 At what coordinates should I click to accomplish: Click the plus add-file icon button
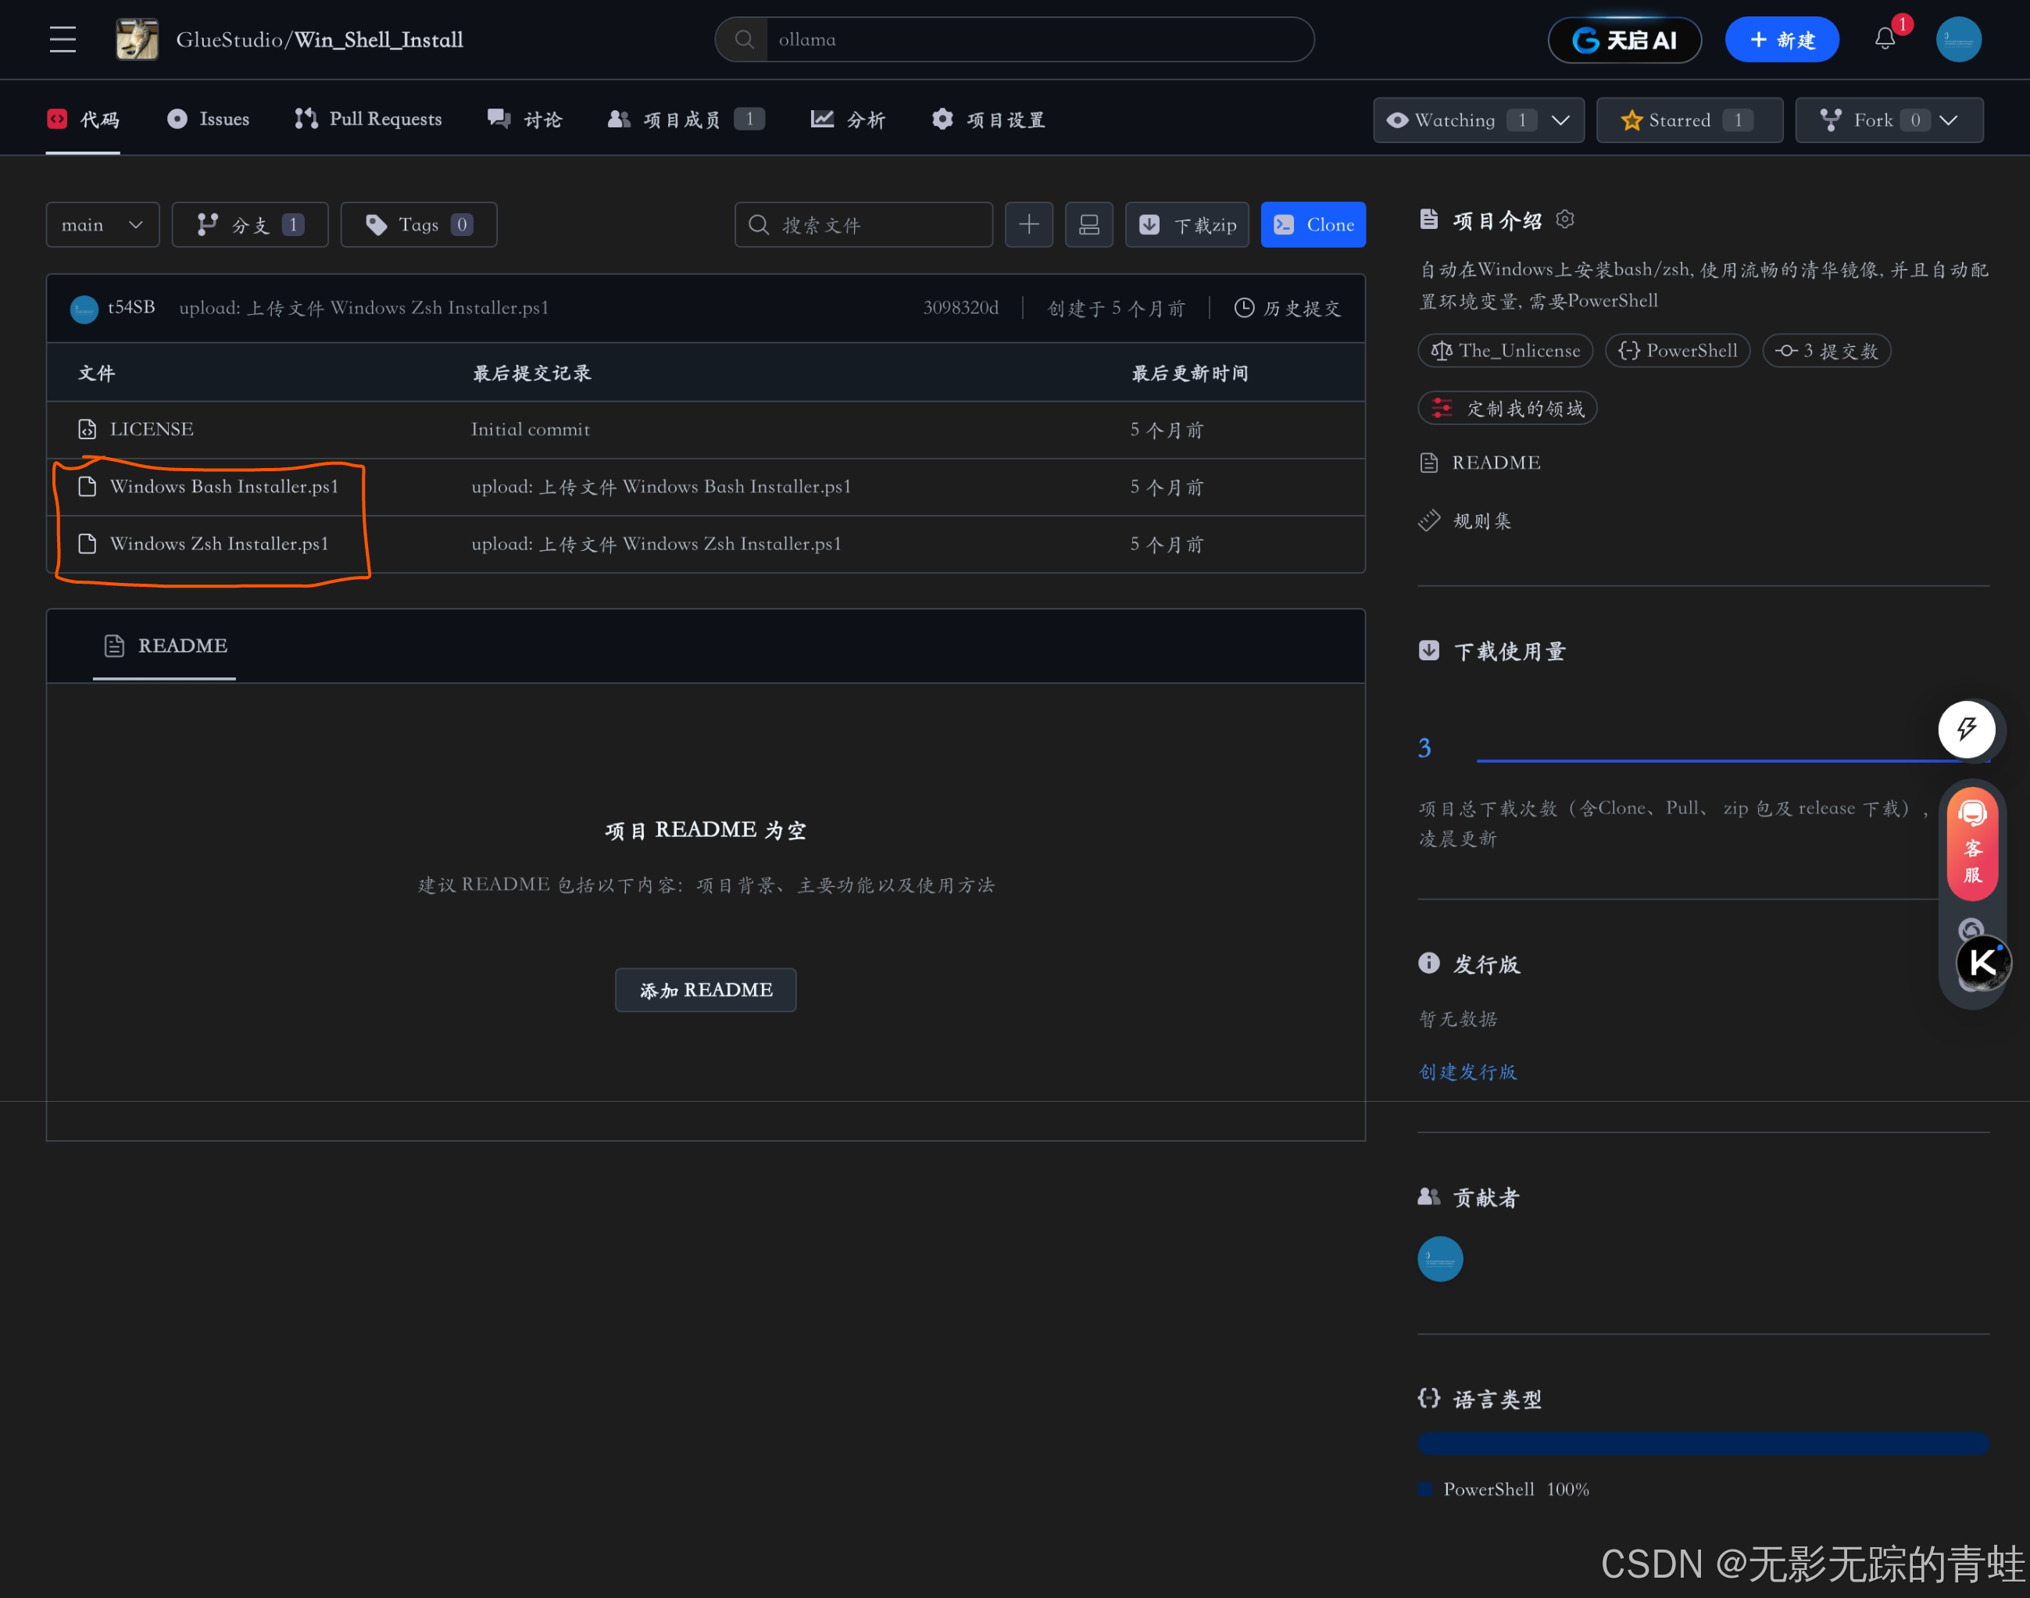[x=1028, y=224]
